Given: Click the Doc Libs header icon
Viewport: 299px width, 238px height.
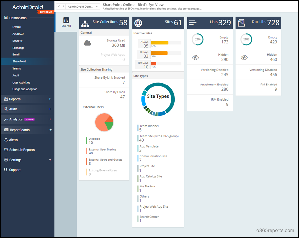Looking at the screenshot, I should [241, 23].
